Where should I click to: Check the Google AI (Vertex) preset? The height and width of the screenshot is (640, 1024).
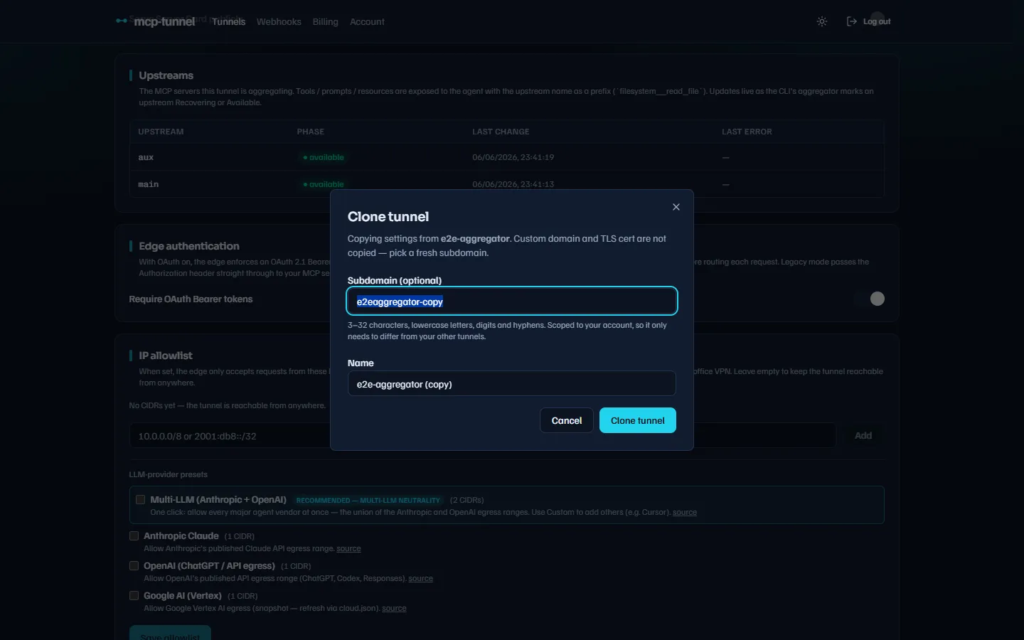(x=134, y=595)
